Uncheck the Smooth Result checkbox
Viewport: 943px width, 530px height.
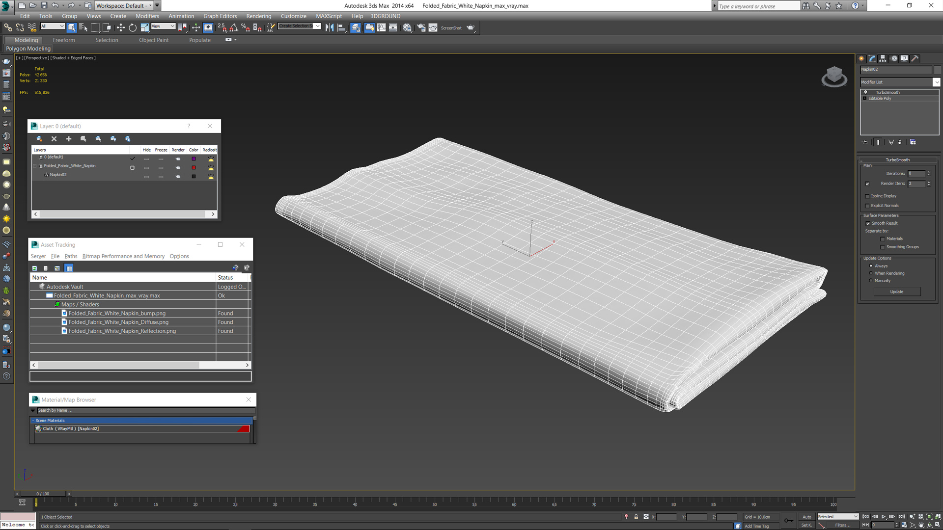pyautogui.click(x=868, y=223)
